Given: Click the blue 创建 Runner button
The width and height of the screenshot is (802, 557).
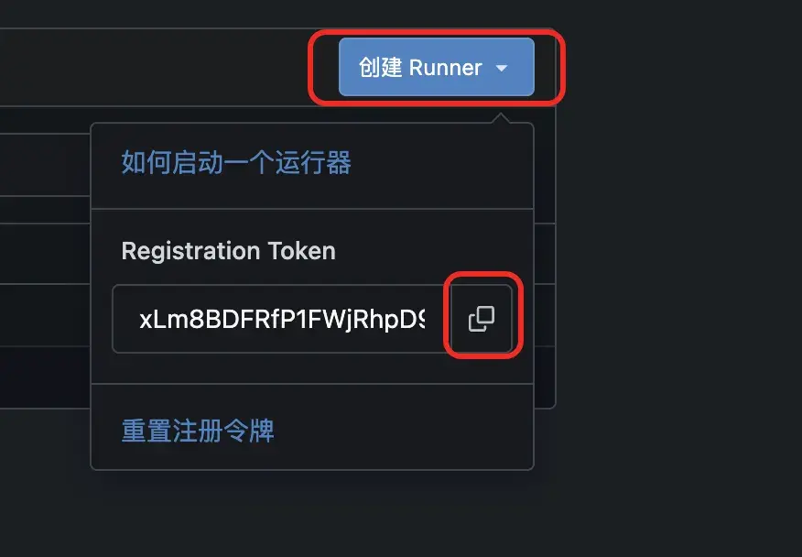Looking at the screenshot, I should pyautogui.click(x=437, y=67).
